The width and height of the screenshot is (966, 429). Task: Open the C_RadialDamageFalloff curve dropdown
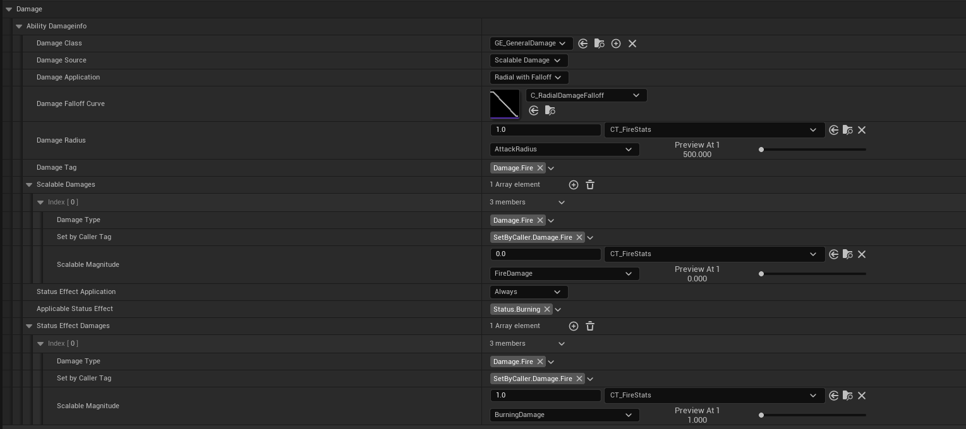coord(586,95)
